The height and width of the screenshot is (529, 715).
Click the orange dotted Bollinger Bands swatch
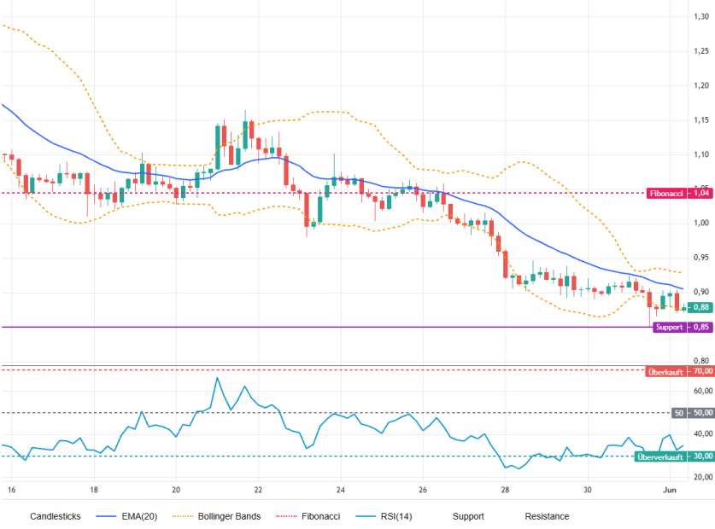[x=183, y=516]
